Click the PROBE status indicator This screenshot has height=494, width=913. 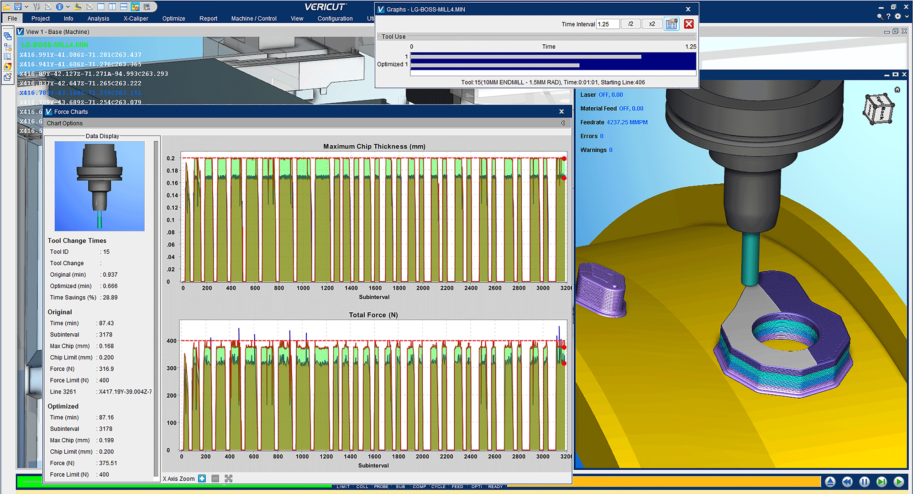(381, 487)
